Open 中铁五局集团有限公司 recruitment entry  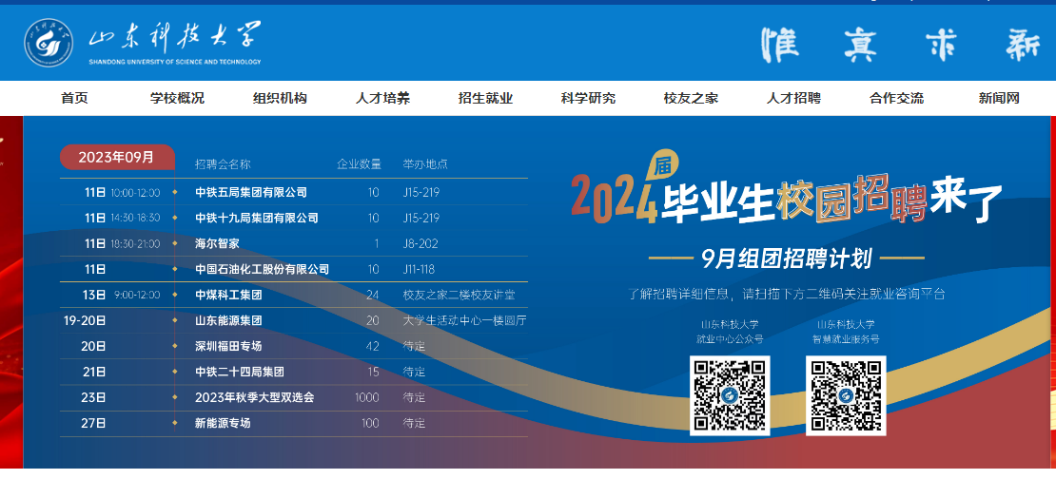click(251, 192)
